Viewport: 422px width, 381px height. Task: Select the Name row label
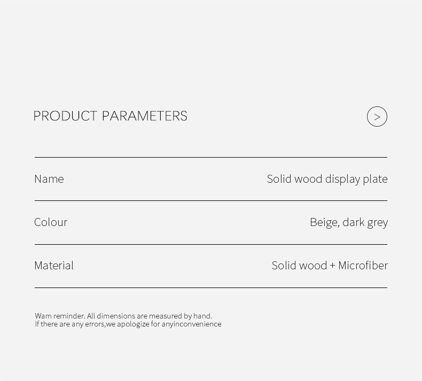(x=49, y=178)
